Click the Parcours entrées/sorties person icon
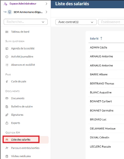The width and height of the screenshot is (124, 159). point(7,148)
